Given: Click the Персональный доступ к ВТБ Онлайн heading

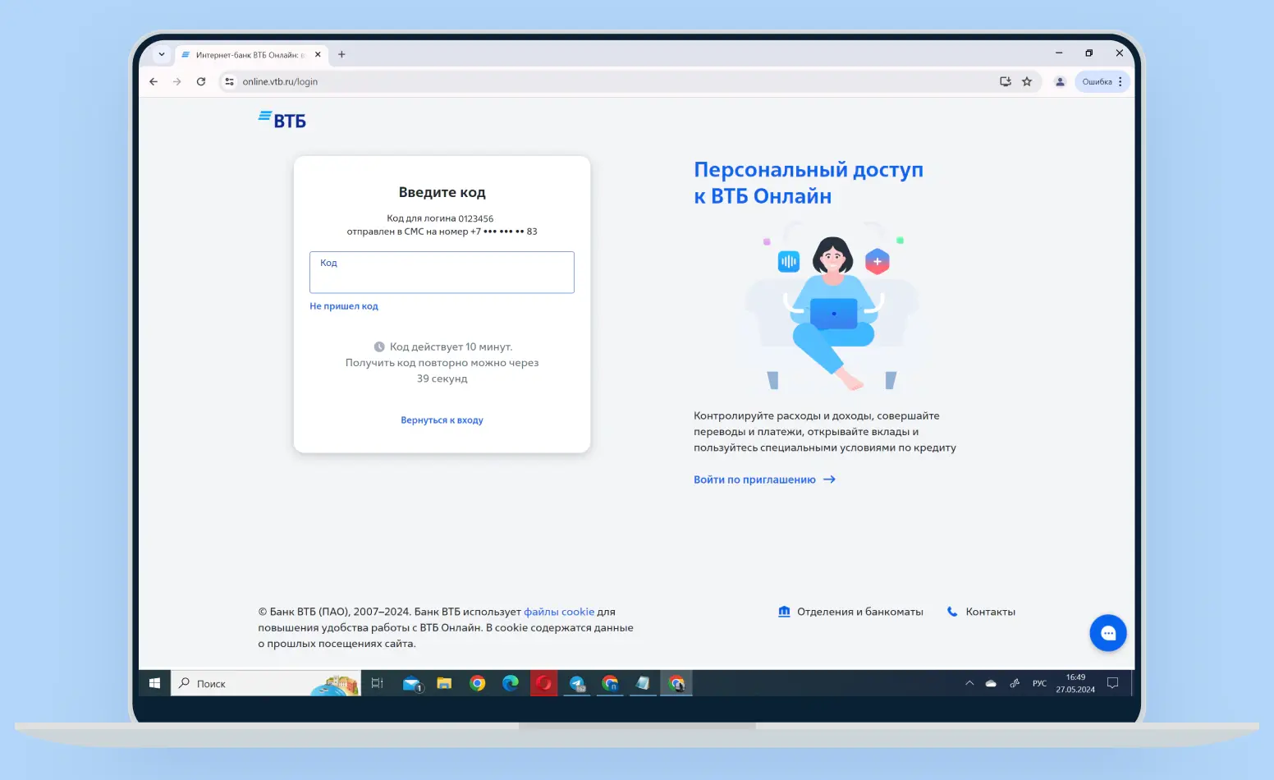Looking at the screenshot, I should tap(809, 183).
